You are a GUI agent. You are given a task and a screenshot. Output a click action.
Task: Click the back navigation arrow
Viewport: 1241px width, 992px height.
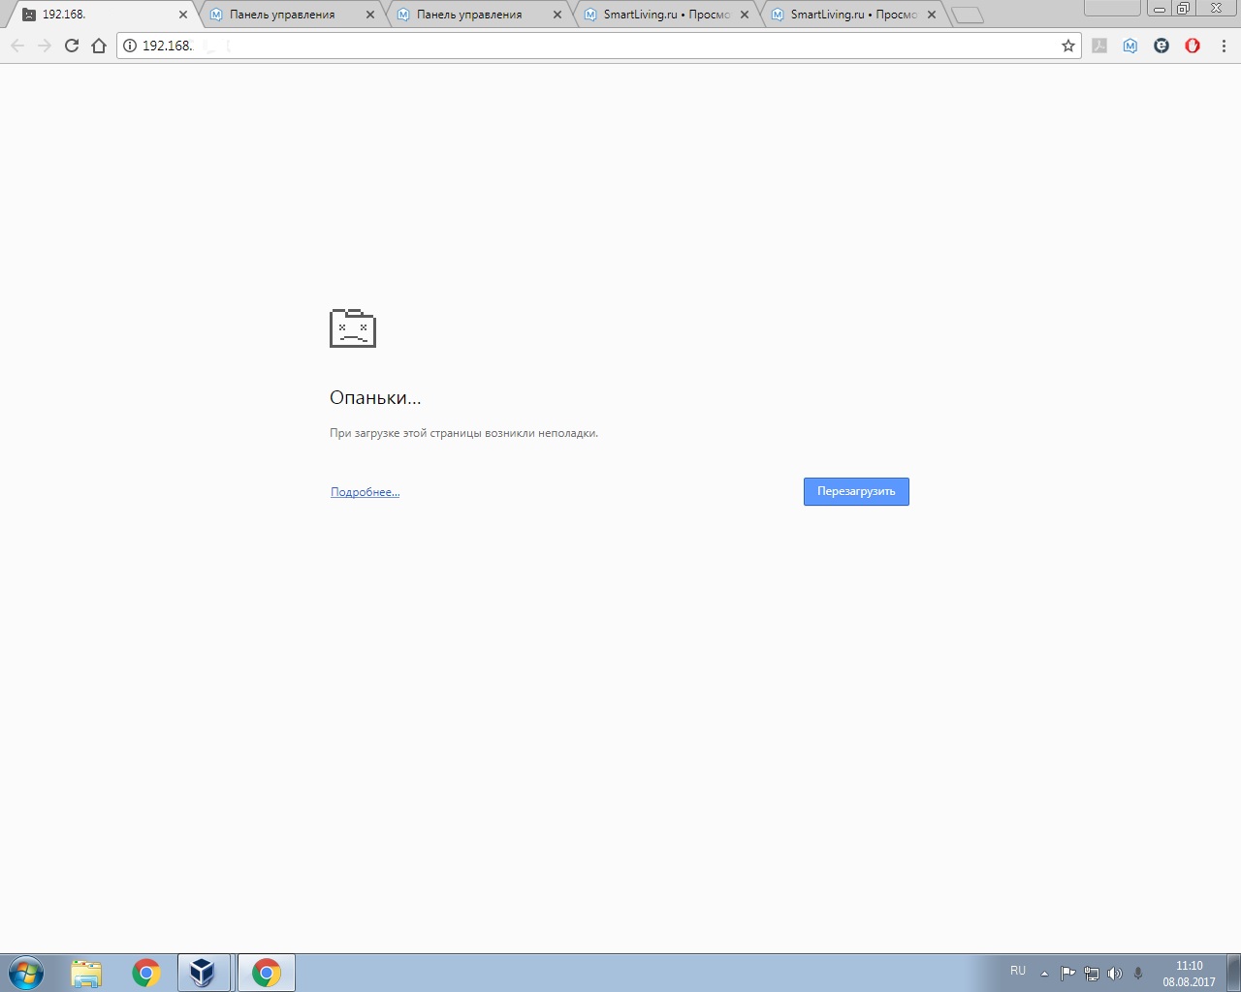point(17,46)
